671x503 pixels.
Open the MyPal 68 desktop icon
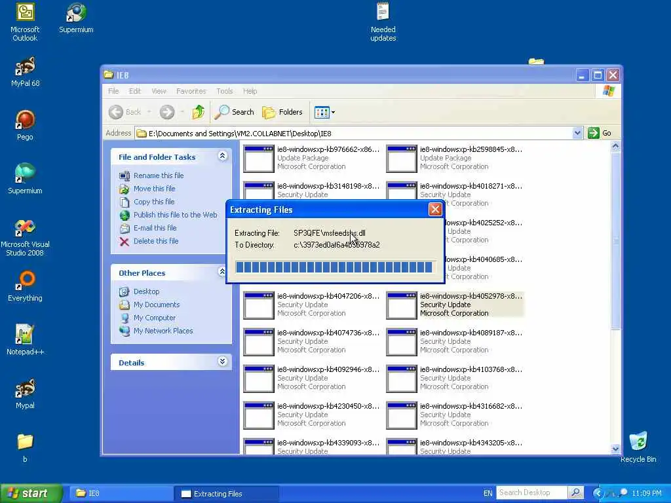pos(25,72)
